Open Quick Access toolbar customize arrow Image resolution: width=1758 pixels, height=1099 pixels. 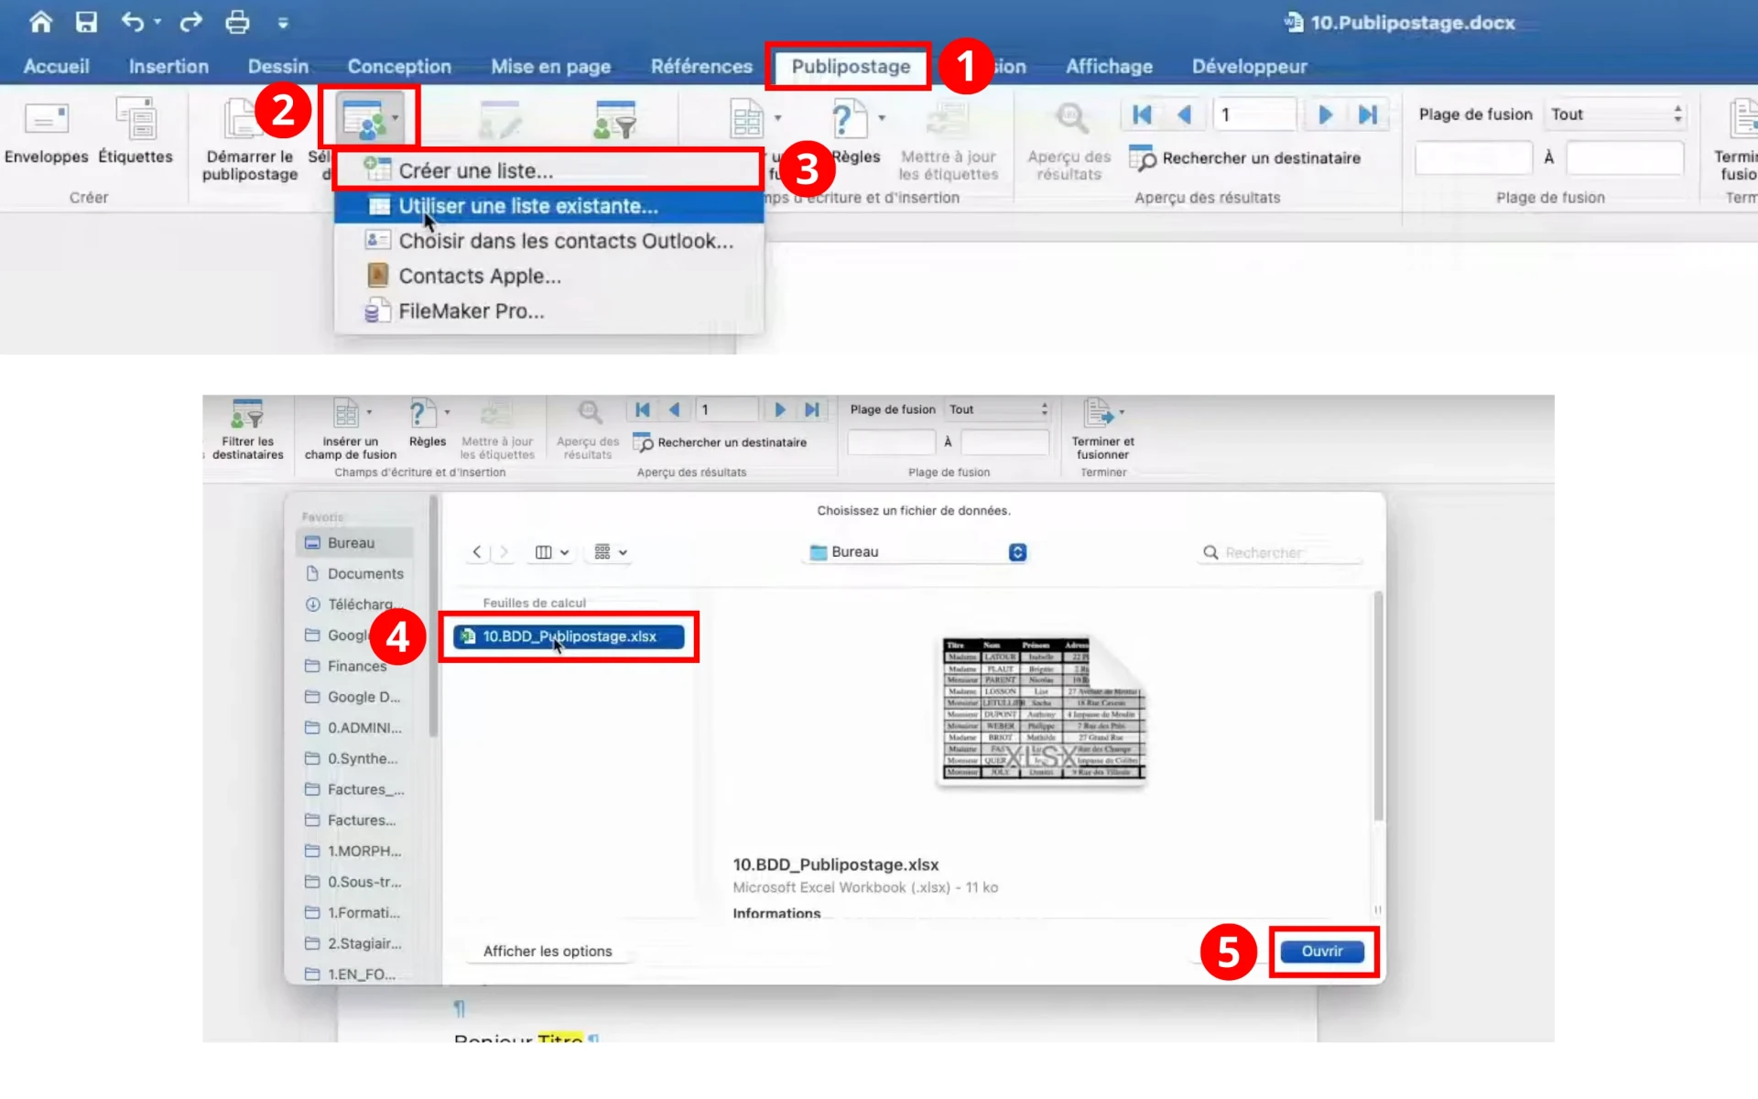coord(283,23)
